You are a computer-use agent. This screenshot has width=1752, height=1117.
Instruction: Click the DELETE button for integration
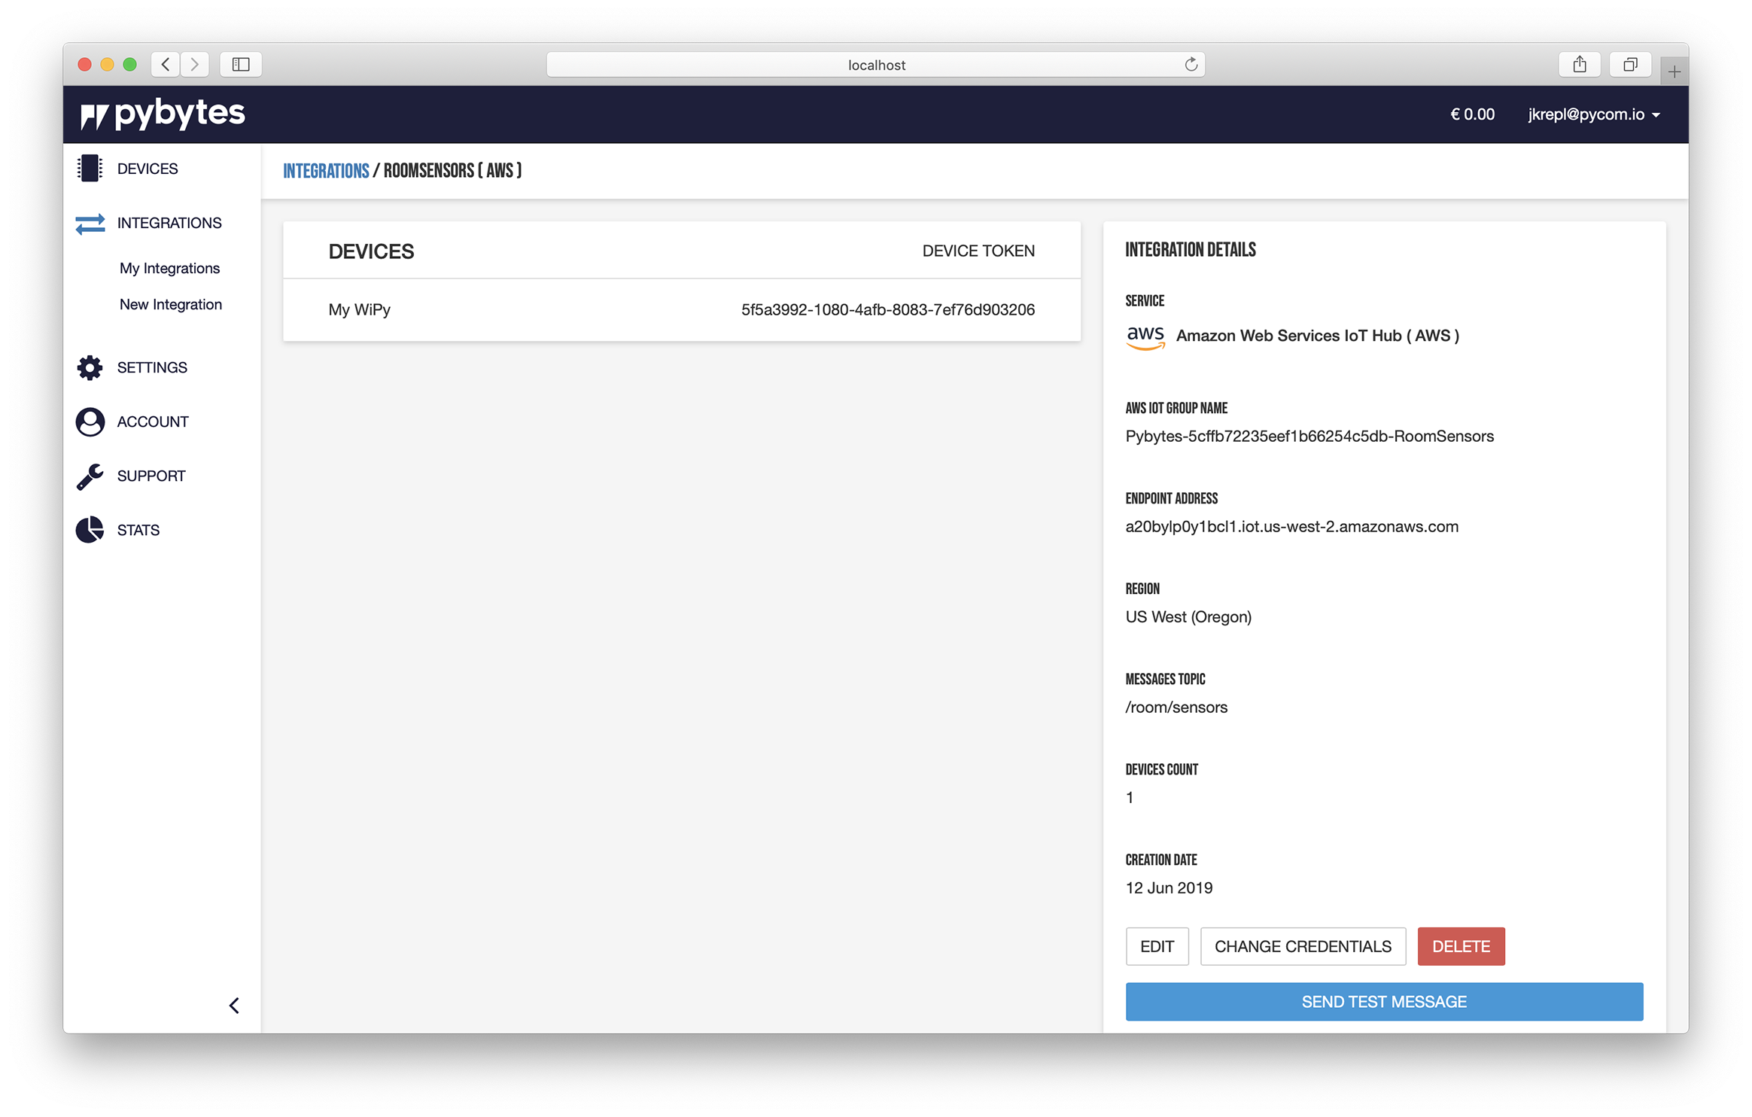(x=1459, y=945)
